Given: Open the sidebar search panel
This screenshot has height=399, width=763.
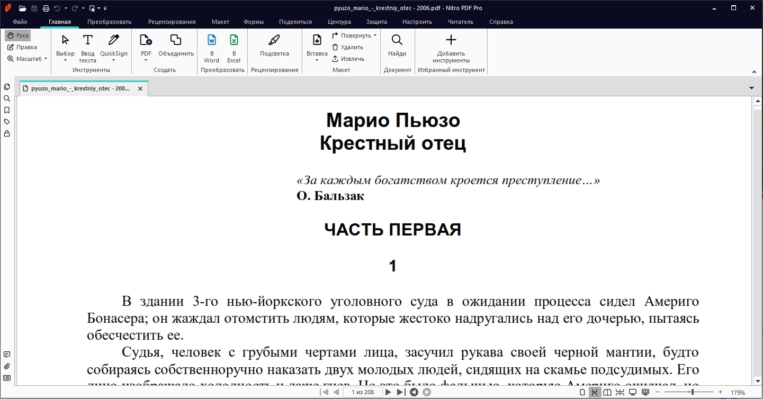Looking at the screenshot, I should (7, 98).
